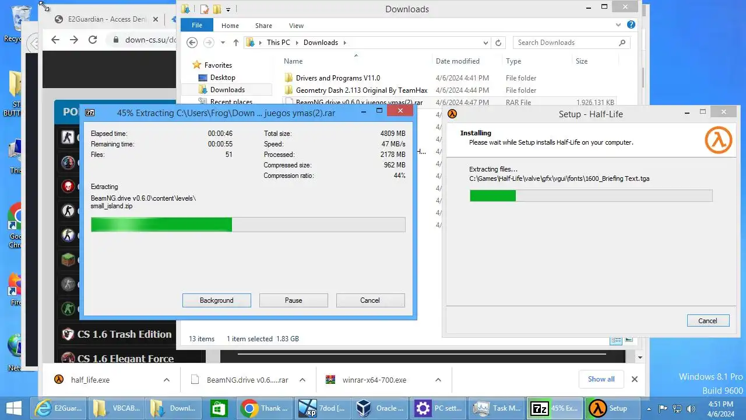Select the 7-Zip extraction taskbar item
Image resolution: width=746 pixels, height=420 pixels.
(555, 408)
